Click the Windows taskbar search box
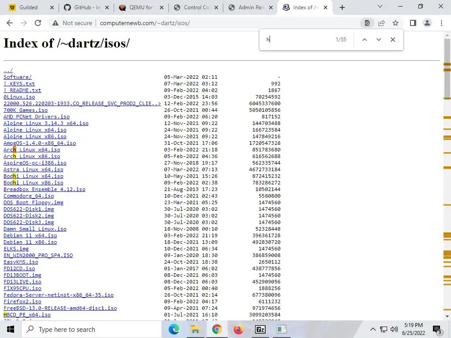This screenshot has width=451, height=338. click(x=92, y=329)
